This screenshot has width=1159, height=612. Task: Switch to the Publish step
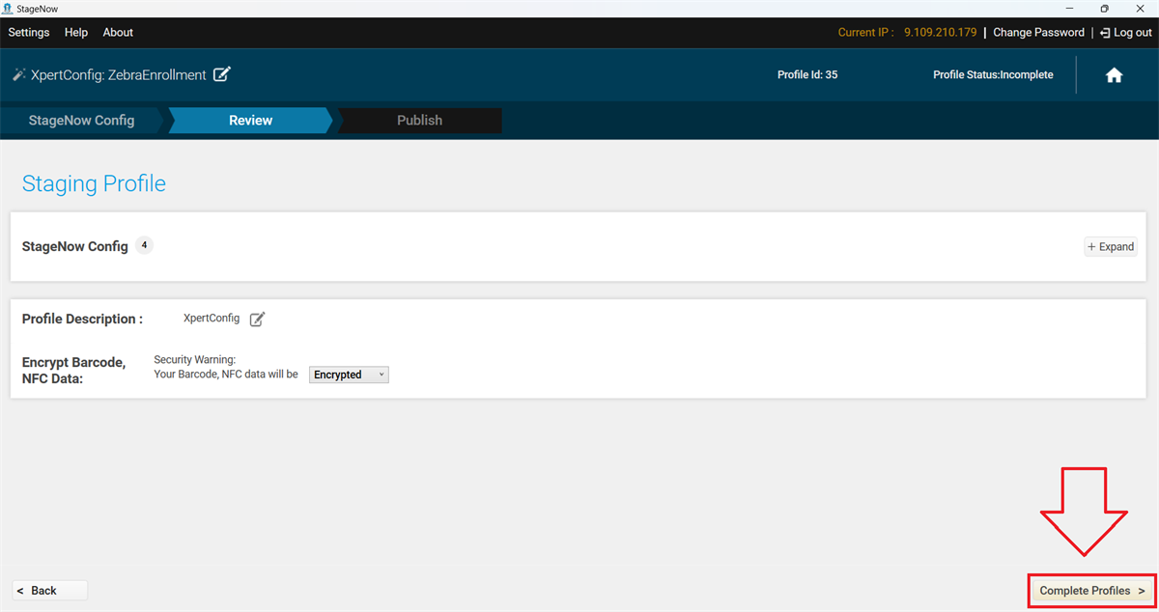[419, 120]
